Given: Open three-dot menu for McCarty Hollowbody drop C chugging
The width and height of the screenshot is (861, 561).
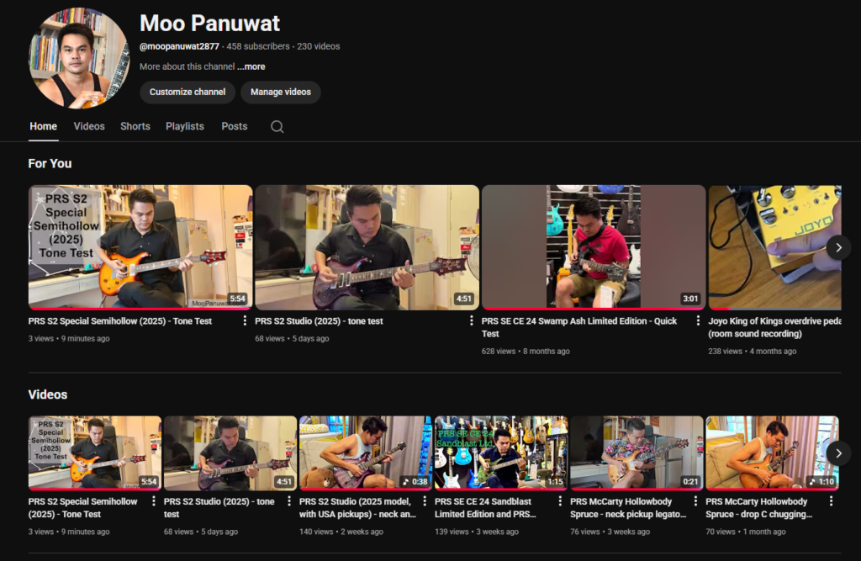Looking at the screenshot, I should 831,501.
